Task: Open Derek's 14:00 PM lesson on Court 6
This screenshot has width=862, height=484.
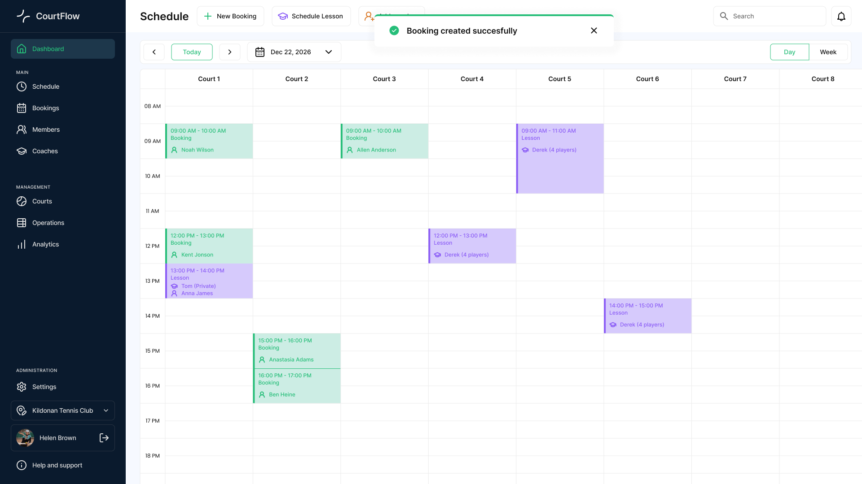Action: click(648, 316)
